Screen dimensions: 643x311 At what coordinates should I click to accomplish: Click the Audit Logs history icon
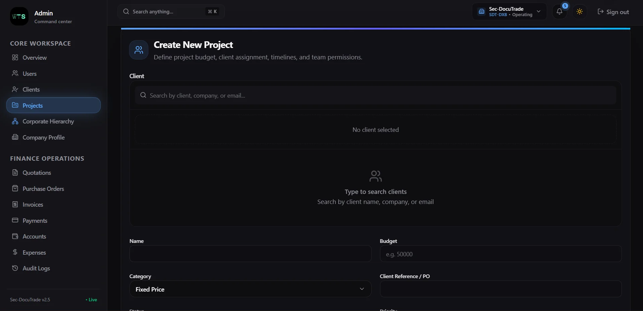[x=15, y=268]
